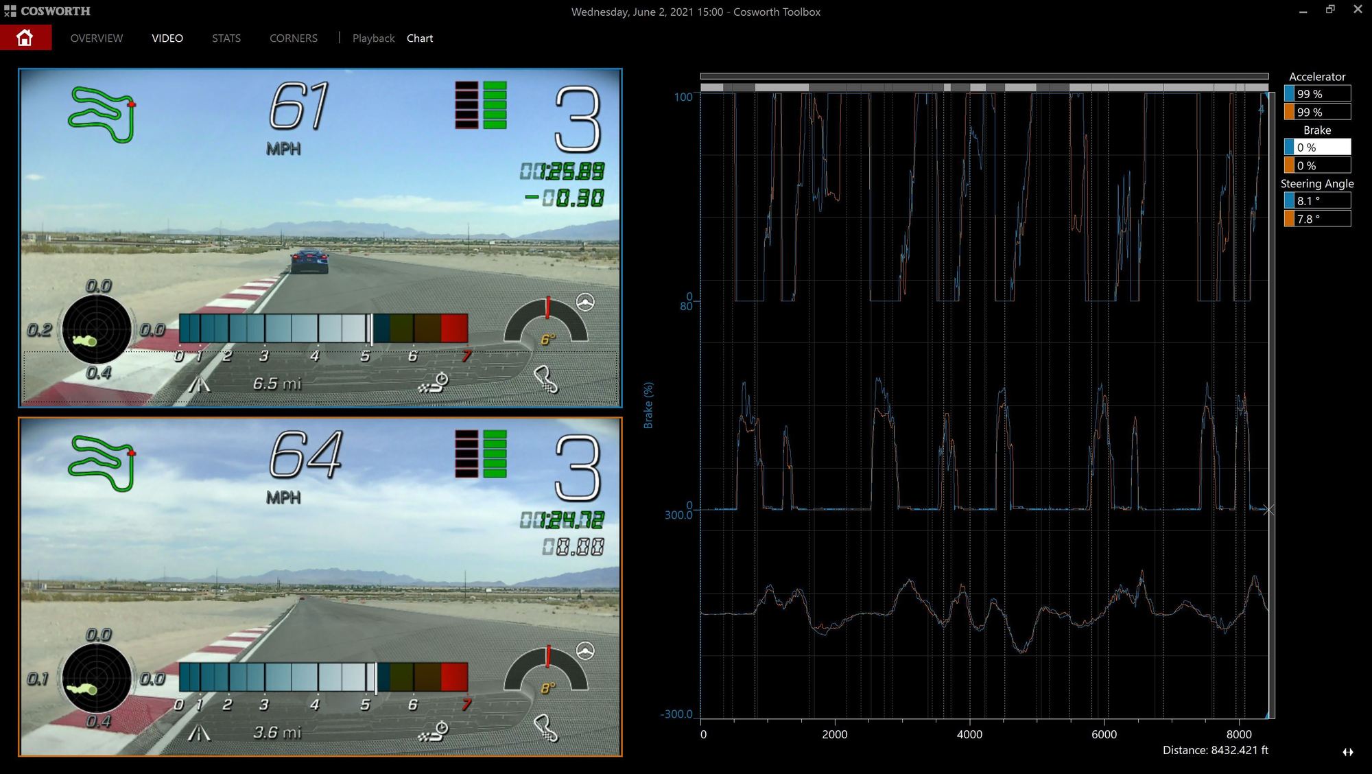Click the Brake (%) axis label

point(648,406)
